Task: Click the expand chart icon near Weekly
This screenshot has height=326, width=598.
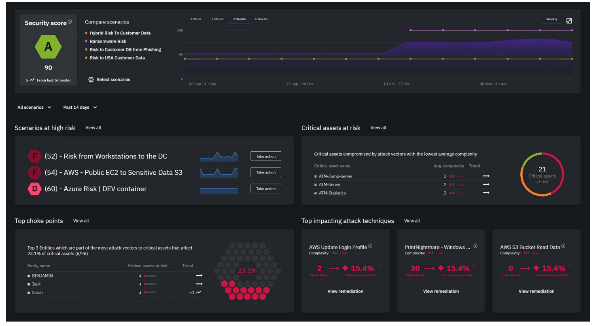Action: point(569,20)
